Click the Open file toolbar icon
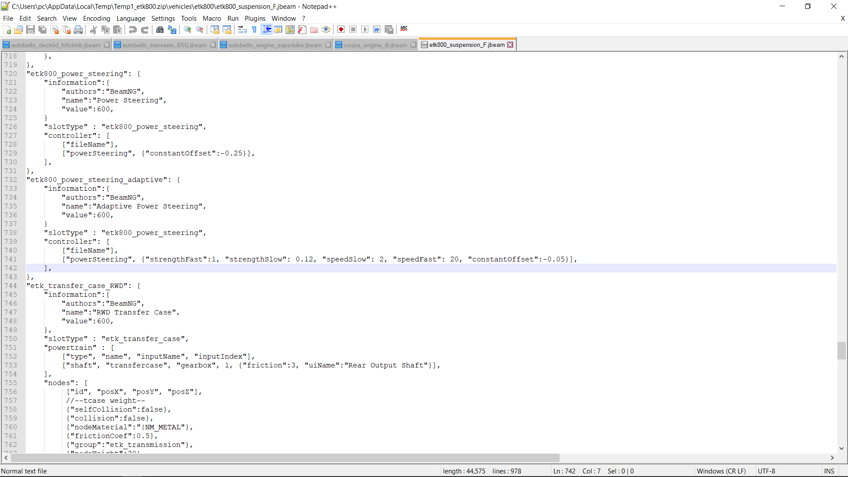 tap(19, 30)
